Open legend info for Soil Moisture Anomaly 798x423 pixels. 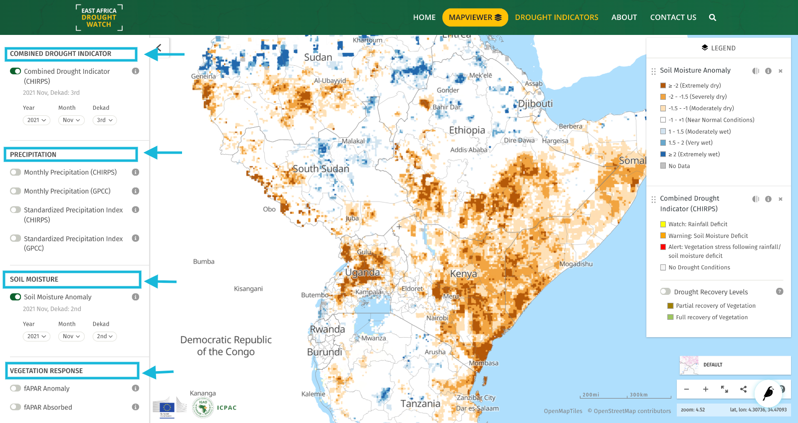tap(768, 71)
